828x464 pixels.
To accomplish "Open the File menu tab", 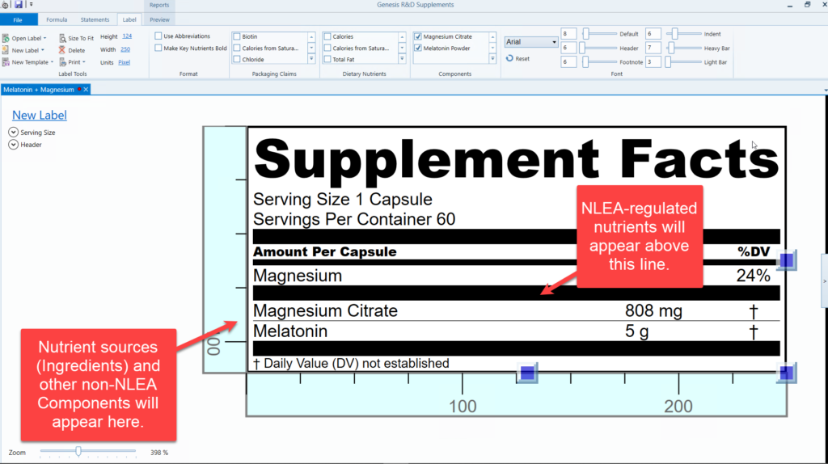I will [19, 19].
